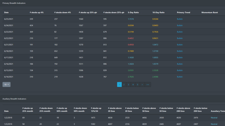Go to page 2 of breadth table
Image resolution: width=225 pixels, height=126 pixels.
tap(124, 84)
